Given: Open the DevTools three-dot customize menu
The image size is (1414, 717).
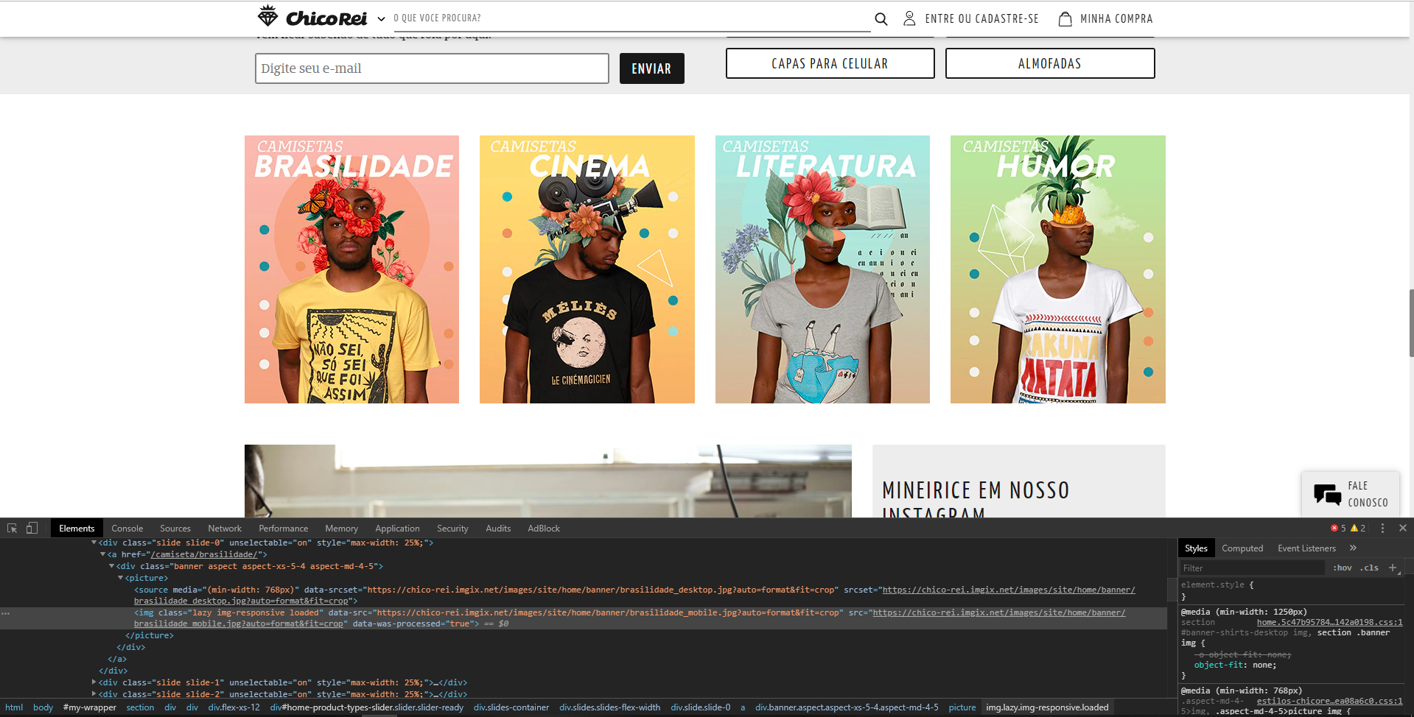Looking at the screenshot, I should click(1383, 528).
